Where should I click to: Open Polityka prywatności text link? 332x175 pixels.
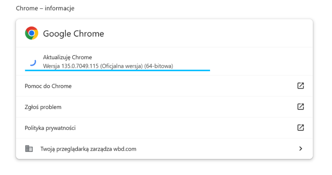pyautogui.click(x=50, y=128)
